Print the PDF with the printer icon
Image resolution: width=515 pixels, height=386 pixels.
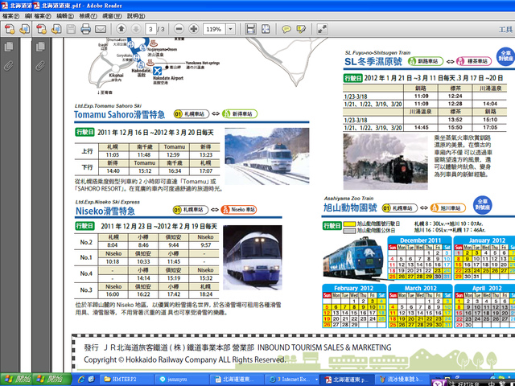click(x=86, y=29)
